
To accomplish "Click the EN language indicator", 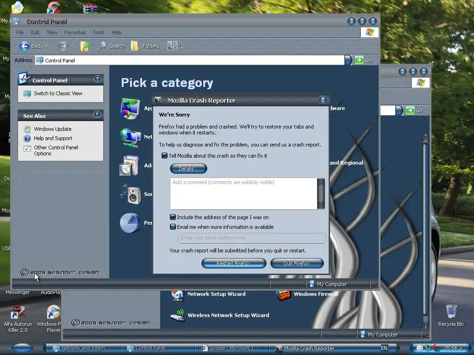I will pyautogui.click(x=384, y=348).
